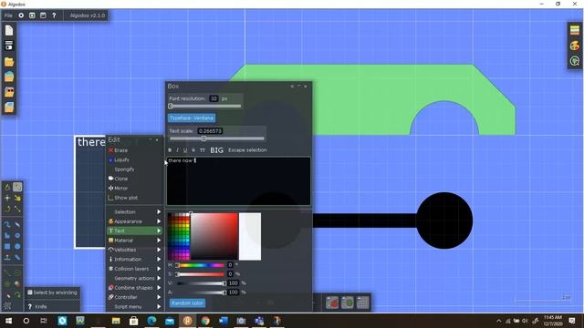Click the Text scale value field
The height and width of the screenshot is (328, 584).
pyautogui.click(x=210, y=131)
